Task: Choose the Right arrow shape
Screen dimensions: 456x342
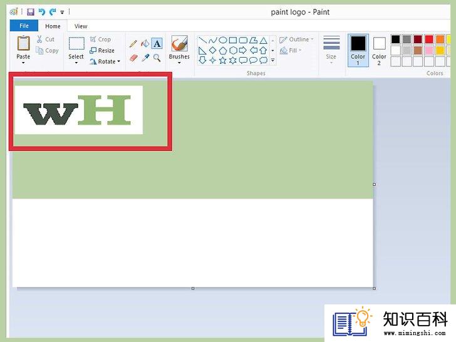Action: click(243, 51)
